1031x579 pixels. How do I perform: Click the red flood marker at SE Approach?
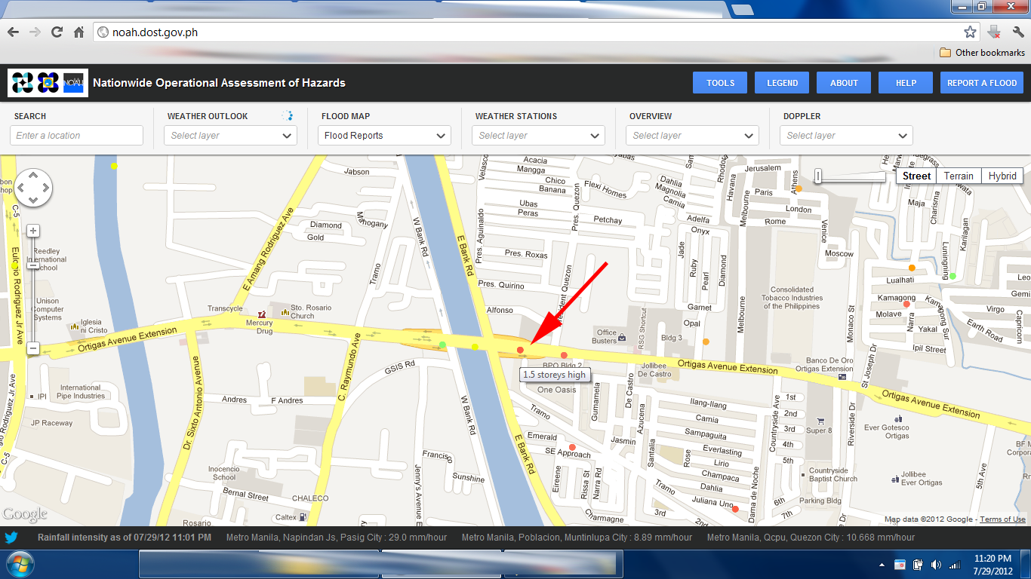pyautogui.click(x=571, y=447)
